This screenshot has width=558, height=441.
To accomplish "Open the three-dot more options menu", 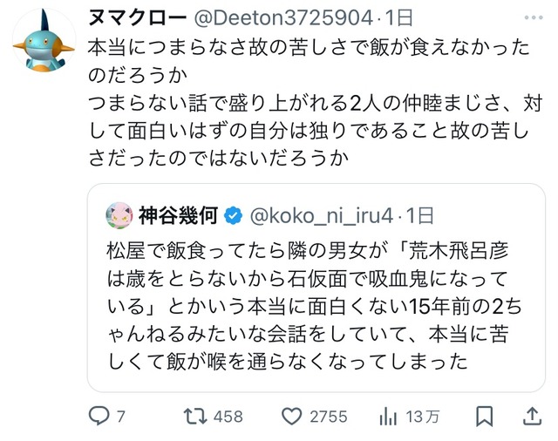I will (x=534, y=17).
